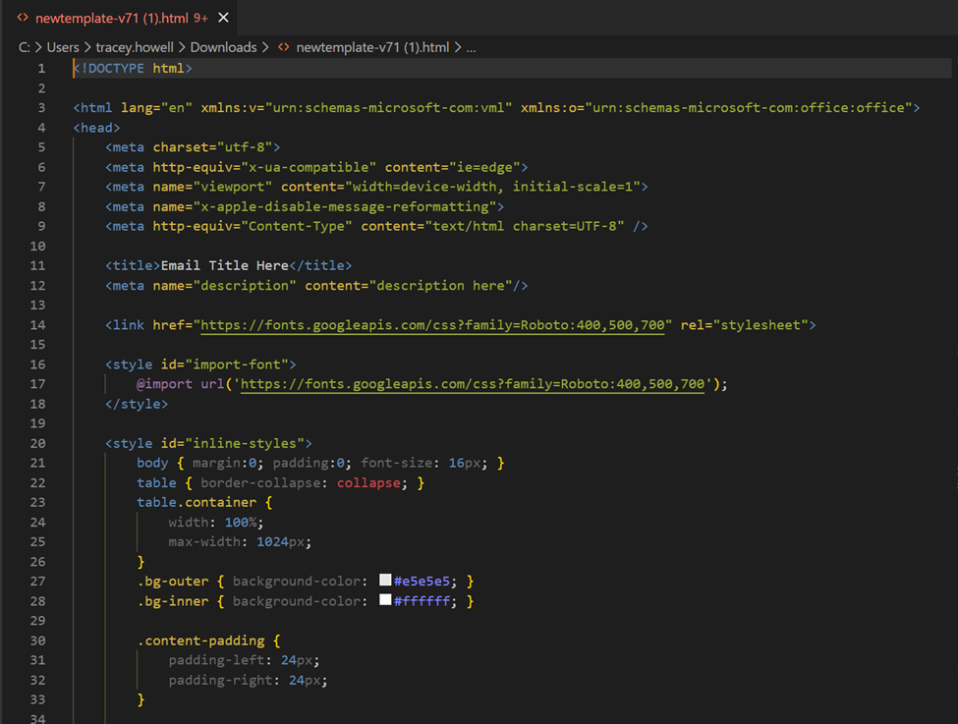Screen dimensions: 958x724
Task: Expand the Downloads breadcrumb segment
Action: [x=223, y=47]
